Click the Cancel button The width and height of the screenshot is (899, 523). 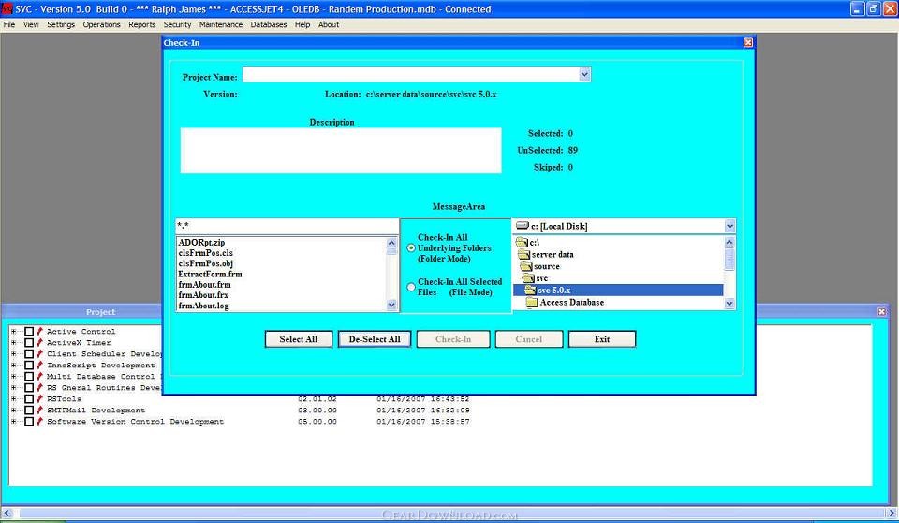(x=528, y=339)
